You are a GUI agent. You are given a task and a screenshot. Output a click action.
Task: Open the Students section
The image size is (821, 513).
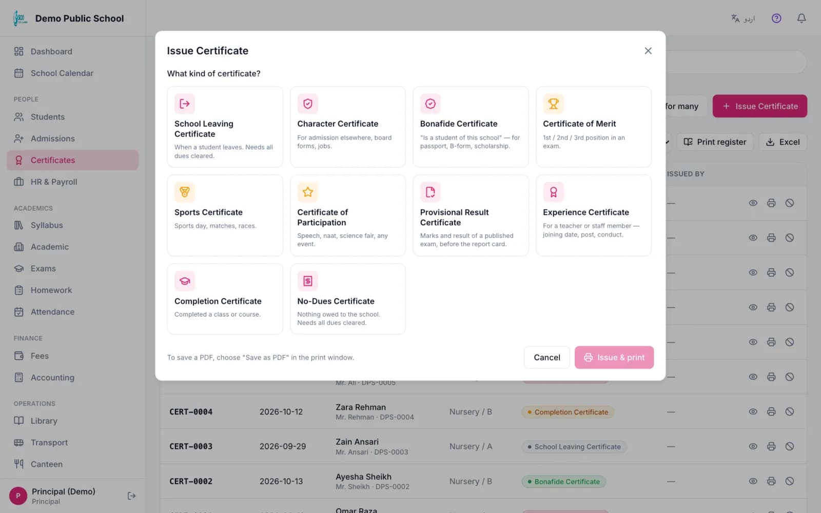72,117
